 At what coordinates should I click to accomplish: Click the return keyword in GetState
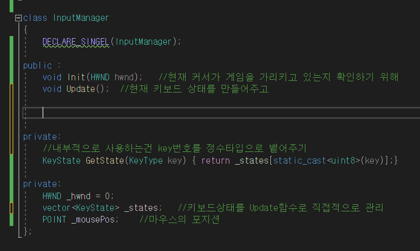coord(216,161)
